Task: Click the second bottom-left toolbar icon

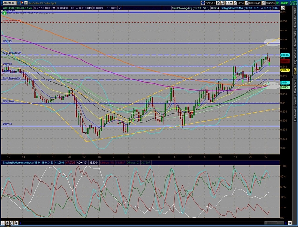Action: pos(7,223)
